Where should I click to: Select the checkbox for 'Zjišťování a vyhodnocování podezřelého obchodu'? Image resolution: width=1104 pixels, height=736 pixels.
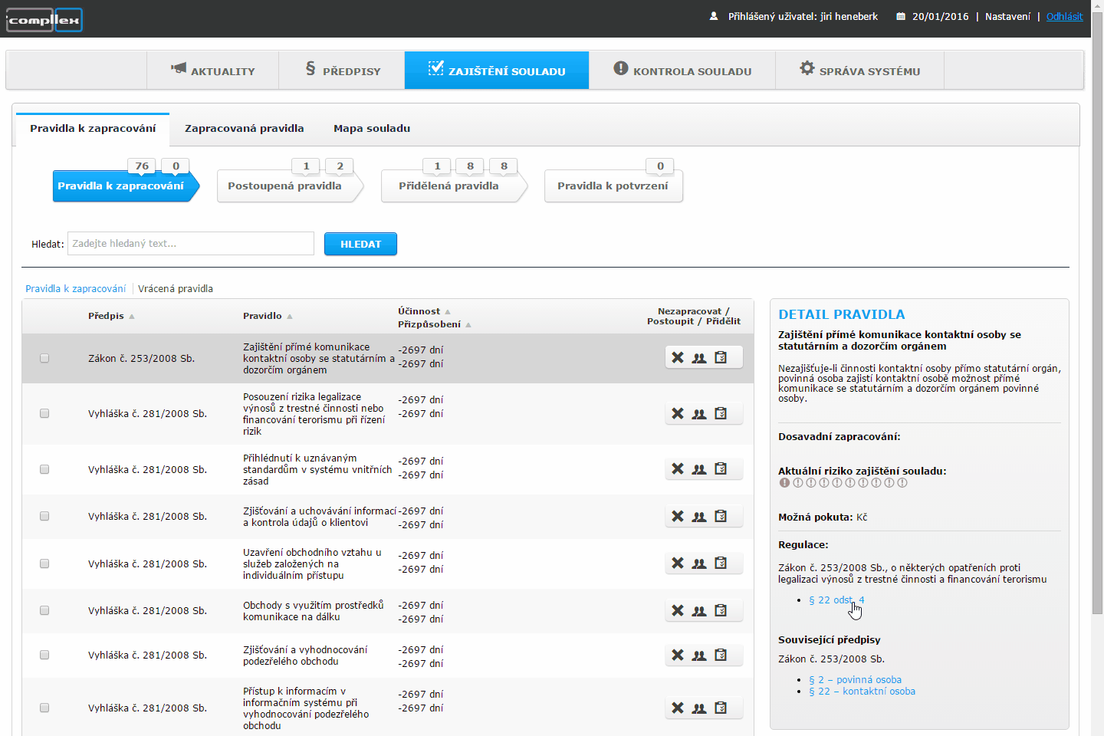(x=44, y=655)
